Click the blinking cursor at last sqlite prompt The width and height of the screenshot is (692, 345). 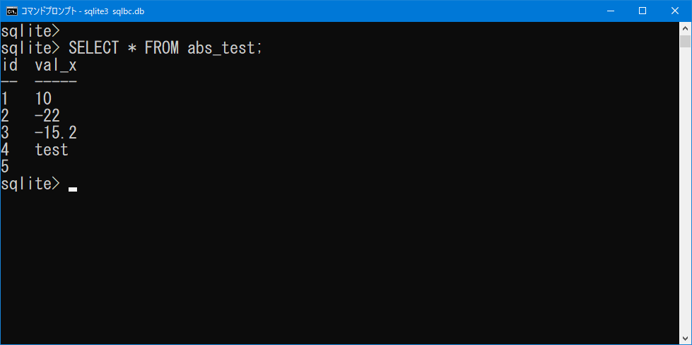(x=73, y=189)
